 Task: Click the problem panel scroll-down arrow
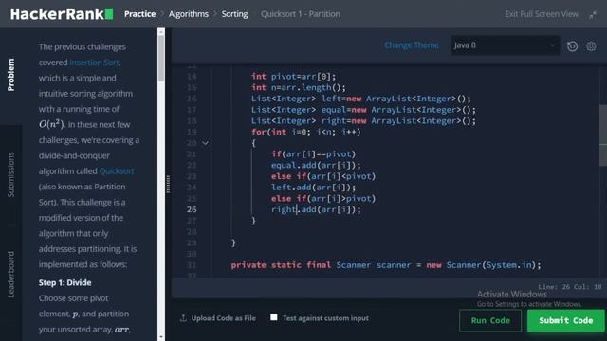(161, 337)
